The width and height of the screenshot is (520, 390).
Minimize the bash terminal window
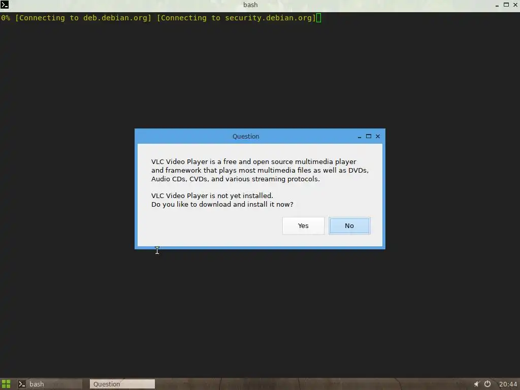point(497,5)
